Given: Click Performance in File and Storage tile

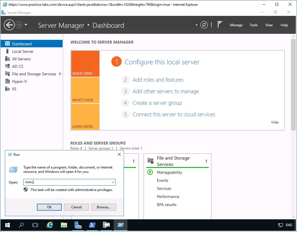Looking at the screenshot, I should pos(168,197).
